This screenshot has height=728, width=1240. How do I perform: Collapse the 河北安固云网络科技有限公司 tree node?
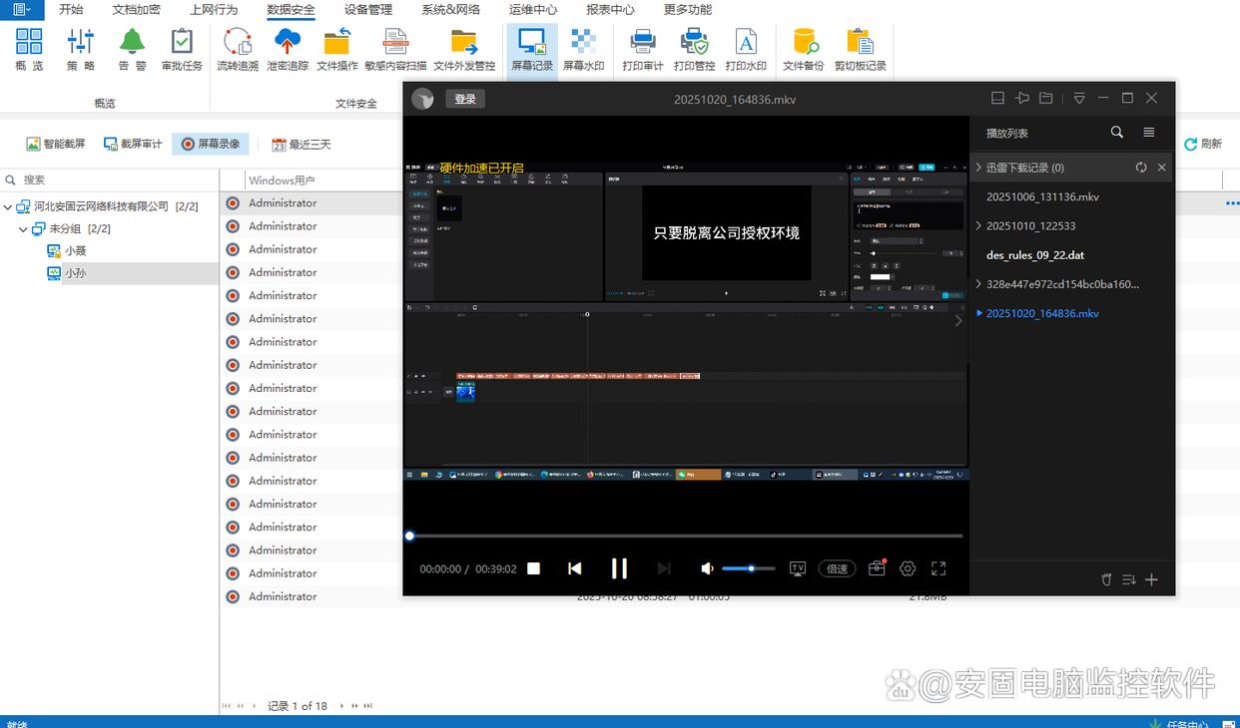click(x=9, y=206)
